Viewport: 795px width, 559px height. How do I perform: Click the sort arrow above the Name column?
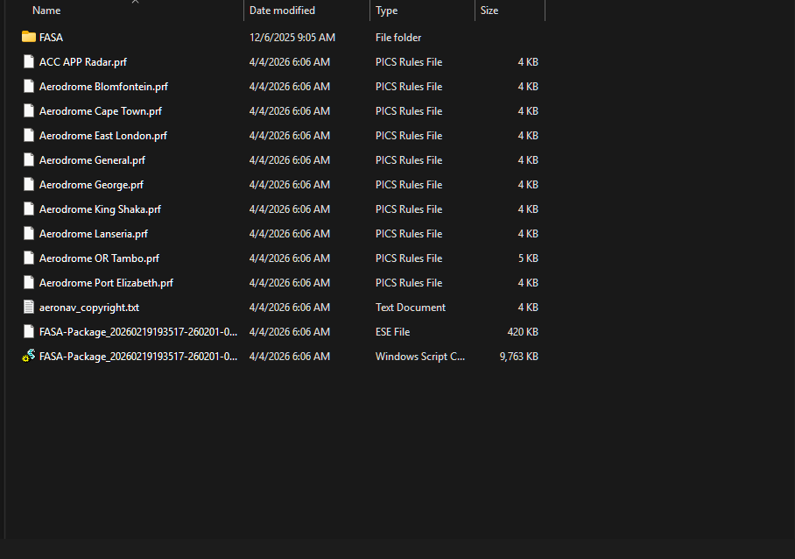pos(135,3)
